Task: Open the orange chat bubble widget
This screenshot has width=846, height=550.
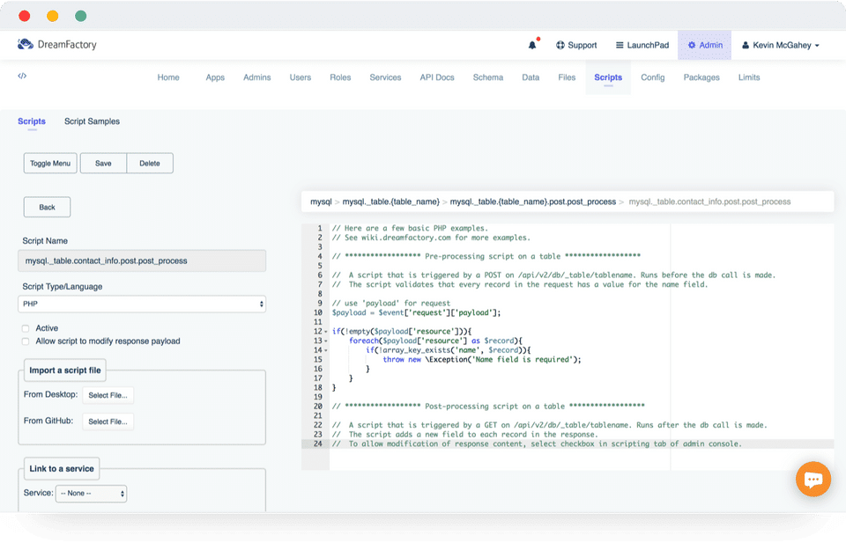Action: pos(813,479)
